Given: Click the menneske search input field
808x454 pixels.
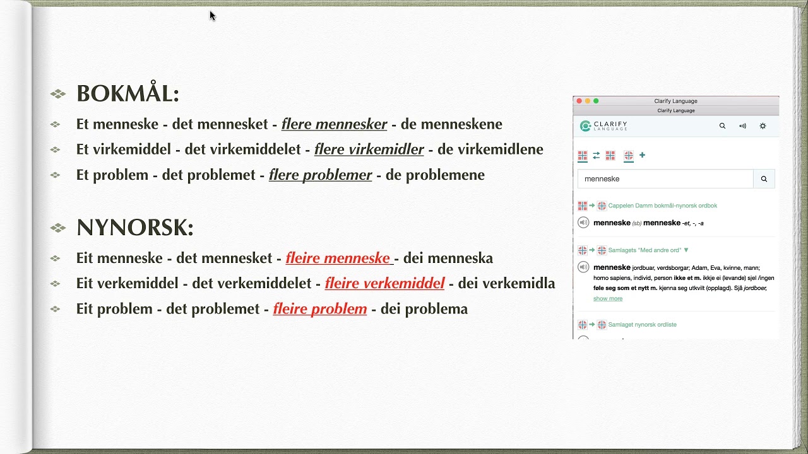Looking at the screenshot, I should [665, 179].
